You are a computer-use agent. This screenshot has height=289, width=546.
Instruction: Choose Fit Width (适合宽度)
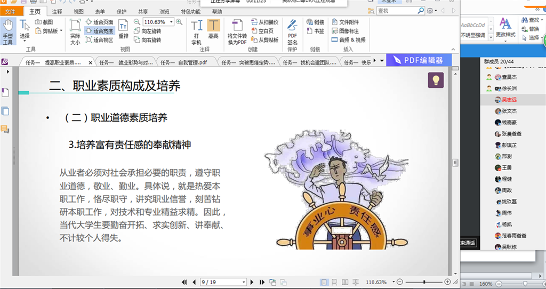point(100,31)
